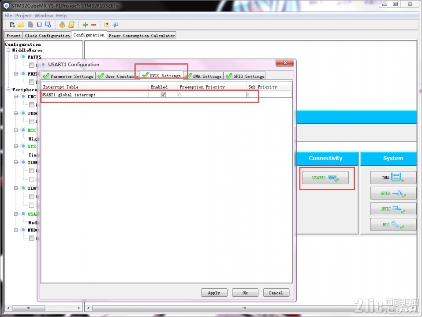Click the CRC node icon in the tree
Viewport: 422px width, 317px height.
pyautogui.click(x=23, y=96)
